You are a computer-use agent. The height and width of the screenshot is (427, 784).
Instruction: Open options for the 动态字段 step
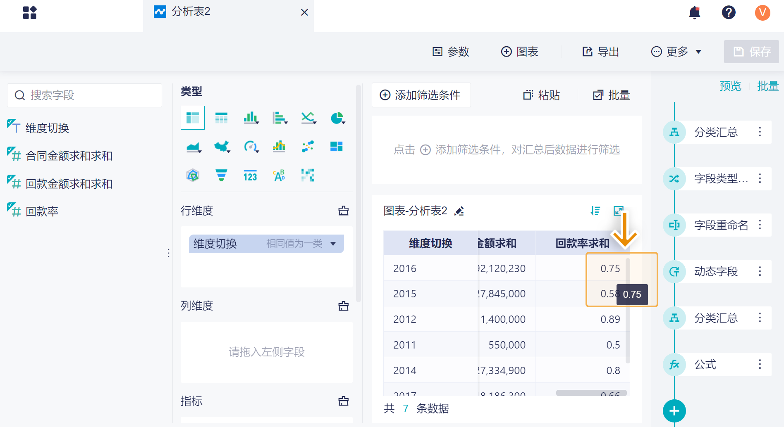[x=760, y=272]
